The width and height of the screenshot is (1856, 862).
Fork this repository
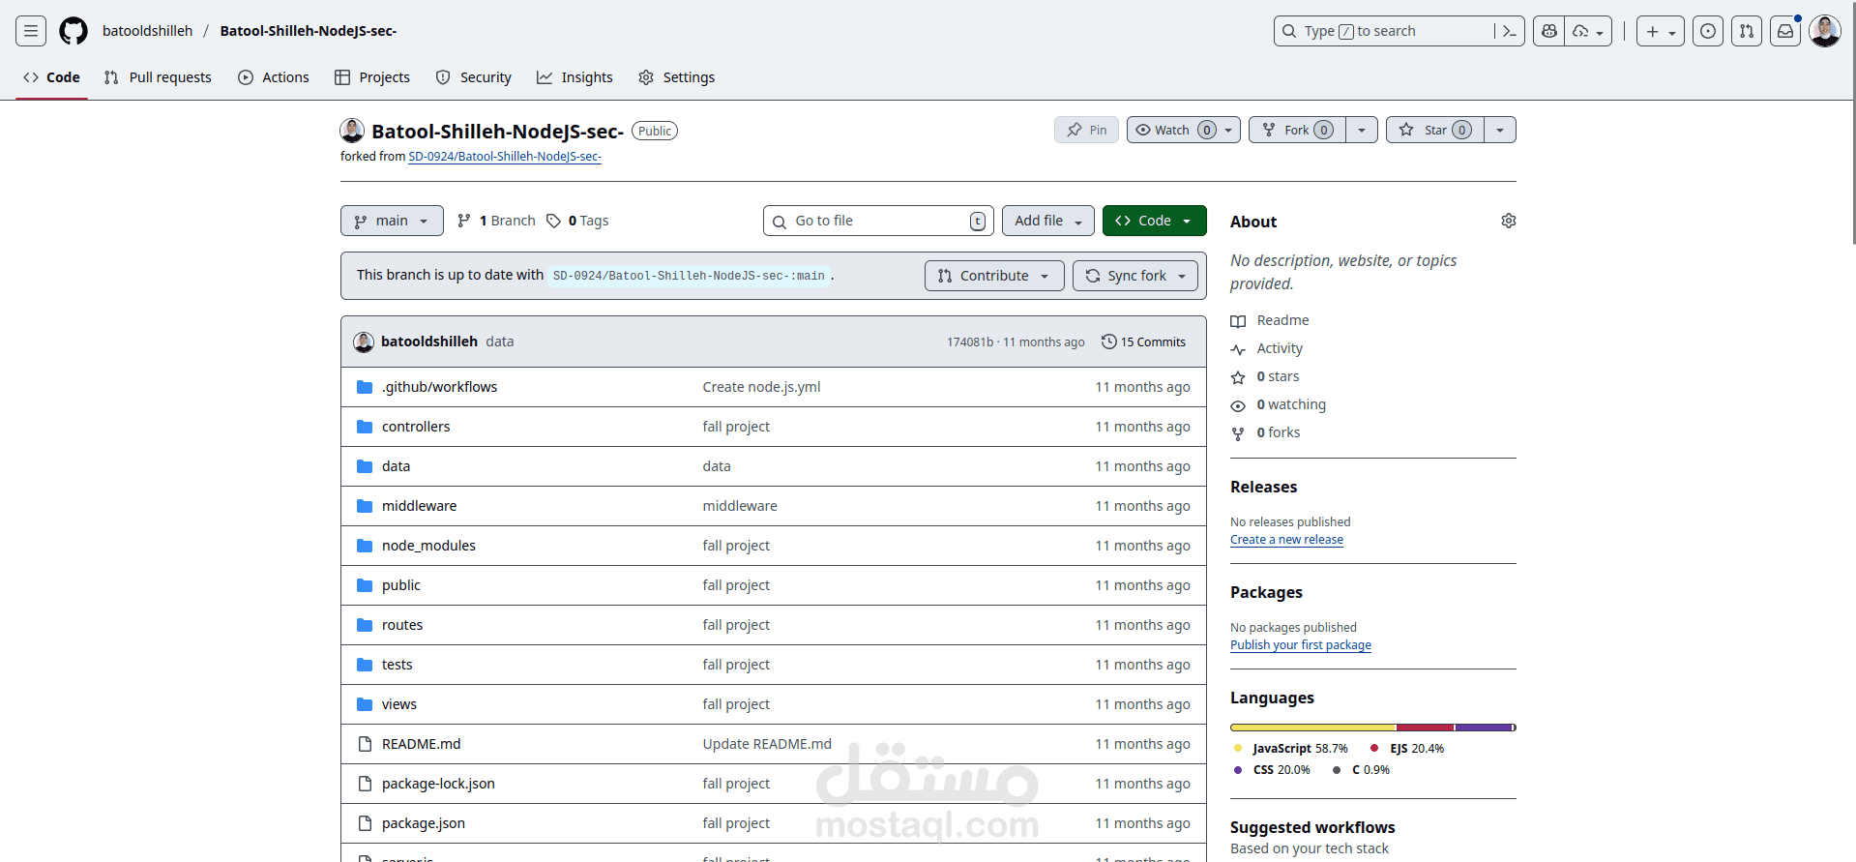click(1297, 130)
